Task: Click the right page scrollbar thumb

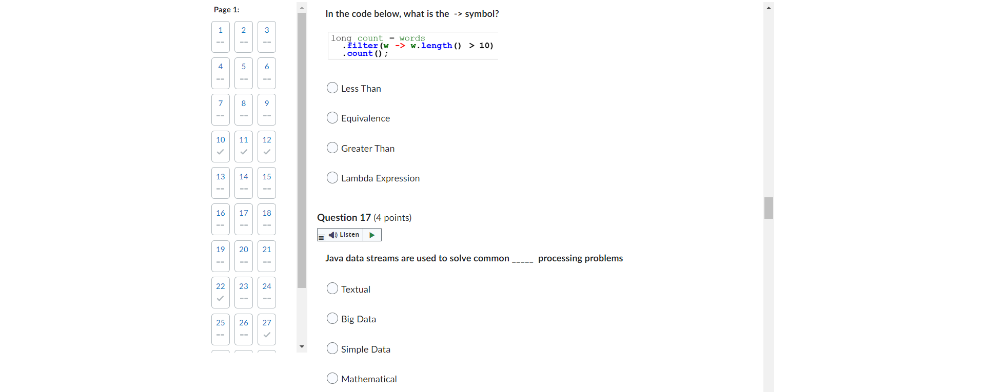Action: (x=768, y=208)
